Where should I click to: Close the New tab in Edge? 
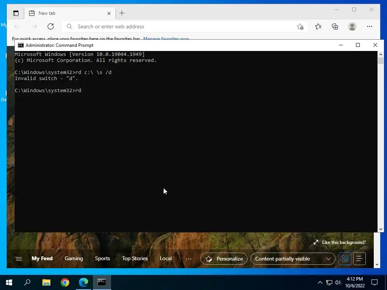[109, 13]
